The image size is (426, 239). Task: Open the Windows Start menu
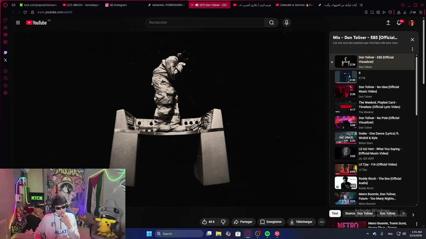point(149,234)
